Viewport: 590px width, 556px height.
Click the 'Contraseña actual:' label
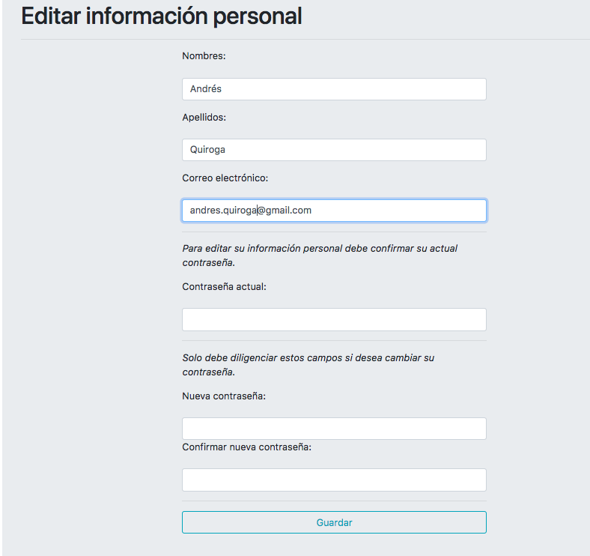[225, 287]
